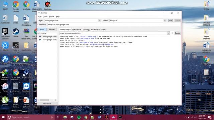Click the Scan button

pos(170,21)
